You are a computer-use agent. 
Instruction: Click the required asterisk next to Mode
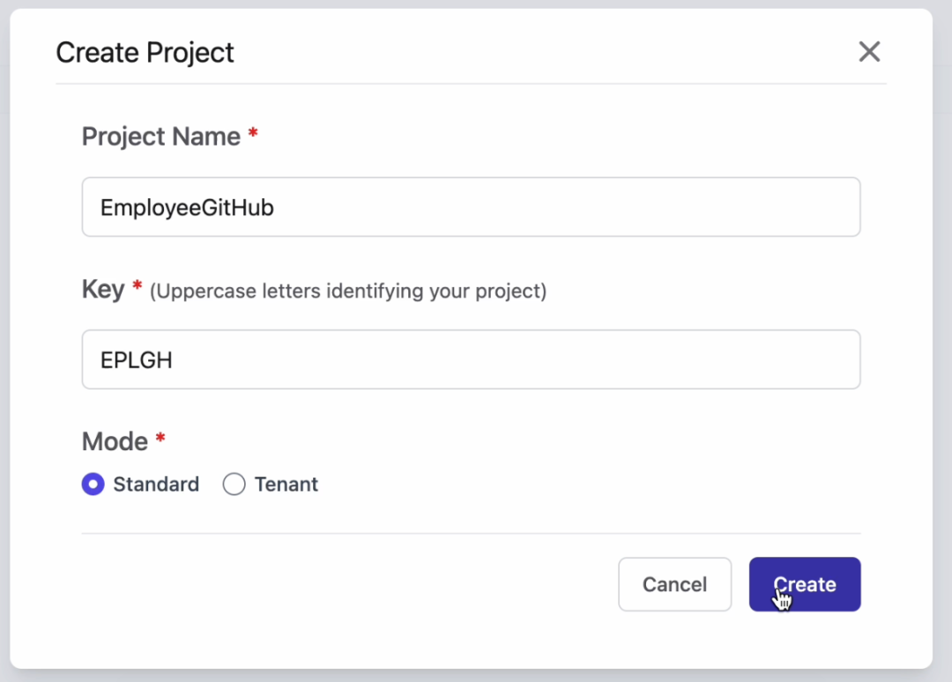pos(160,438)
